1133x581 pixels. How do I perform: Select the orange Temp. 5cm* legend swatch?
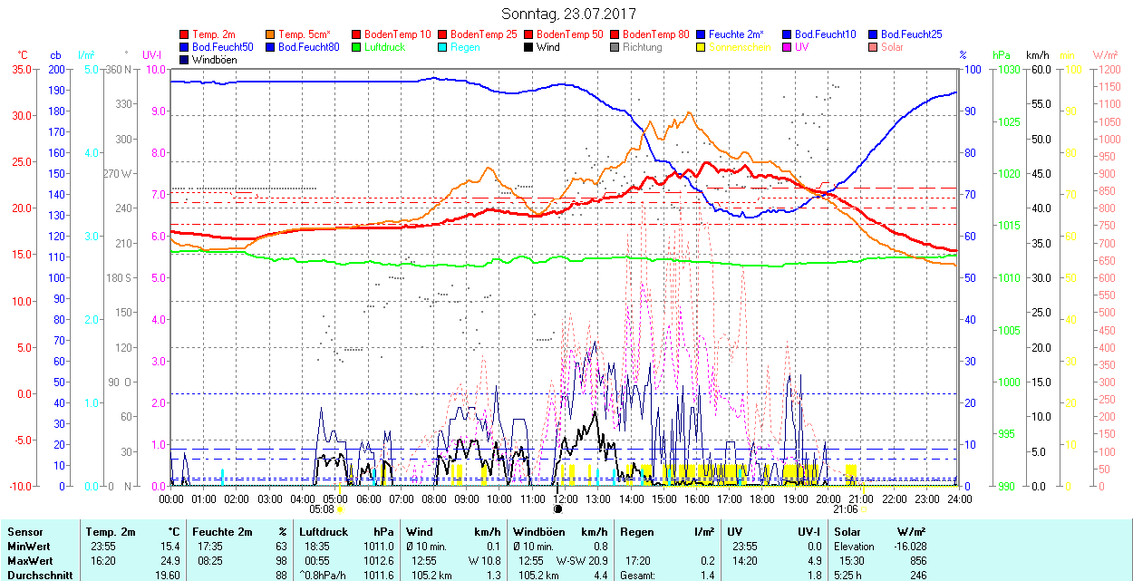[271, 34]
